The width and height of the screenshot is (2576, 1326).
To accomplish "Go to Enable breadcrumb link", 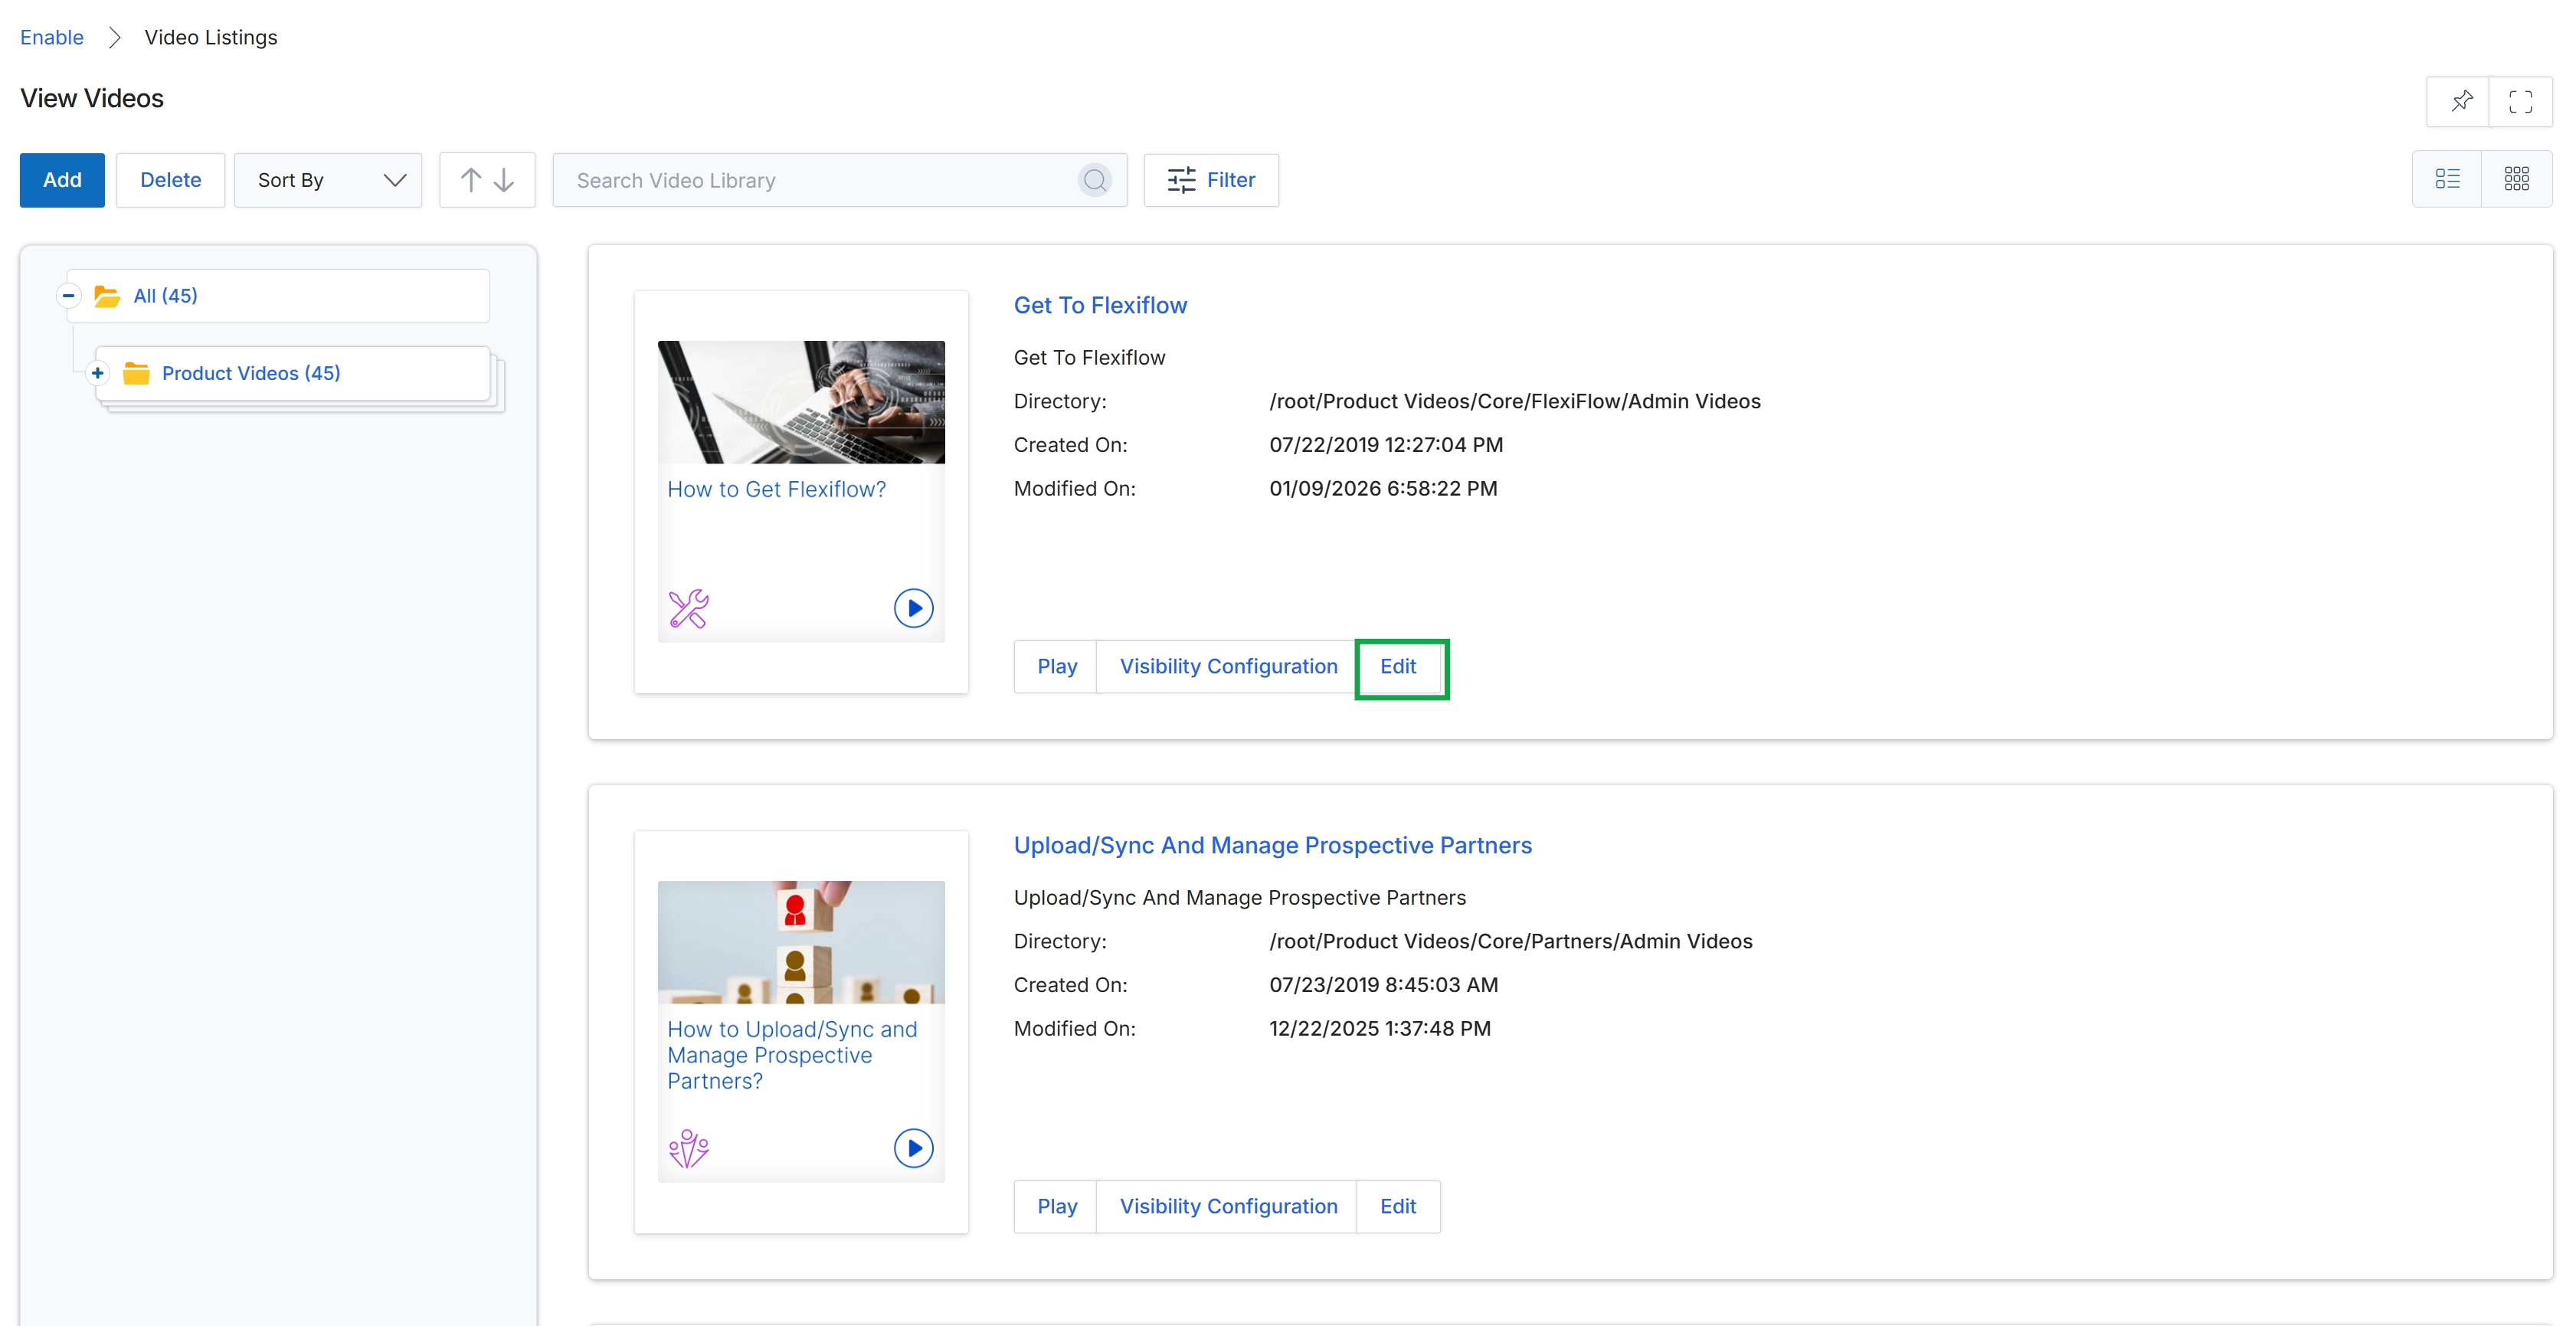I will 52,37.
